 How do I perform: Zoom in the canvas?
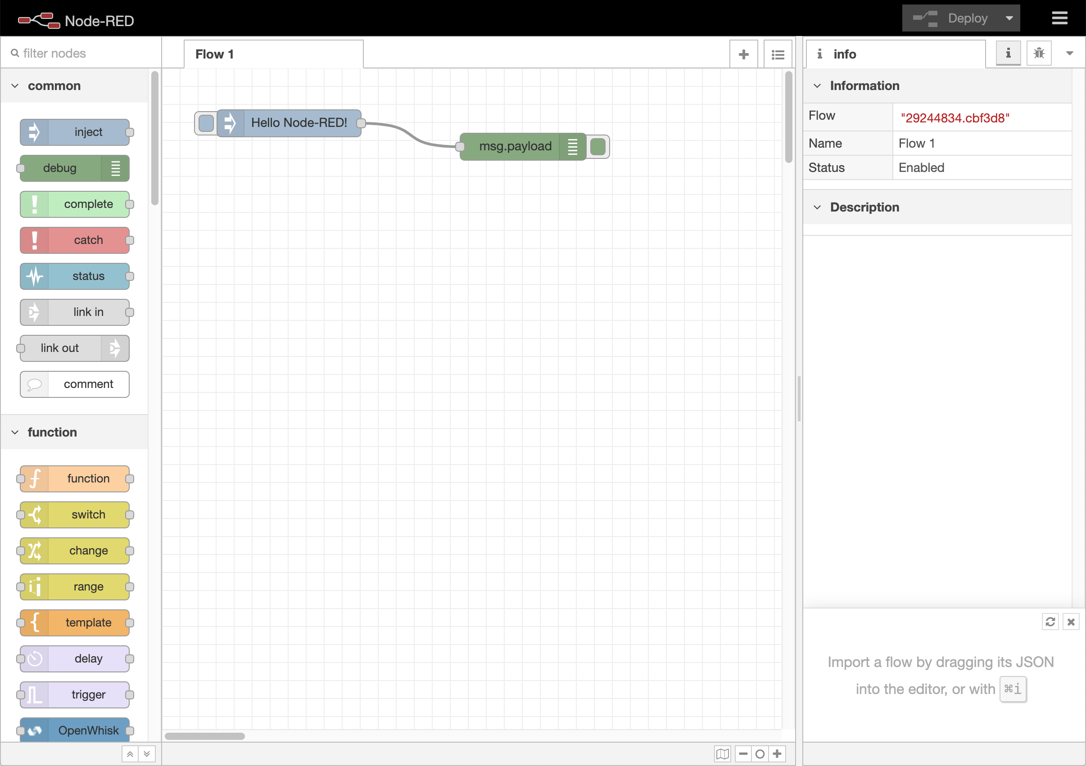(777, 754)
